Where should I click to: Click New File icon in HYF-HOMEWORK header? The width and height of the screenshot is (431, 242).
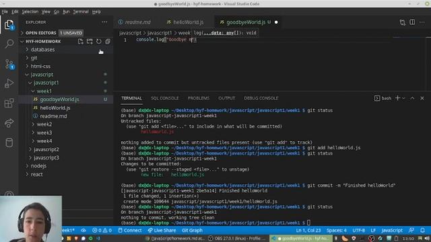pyautogui.click(x=81, y=42)
